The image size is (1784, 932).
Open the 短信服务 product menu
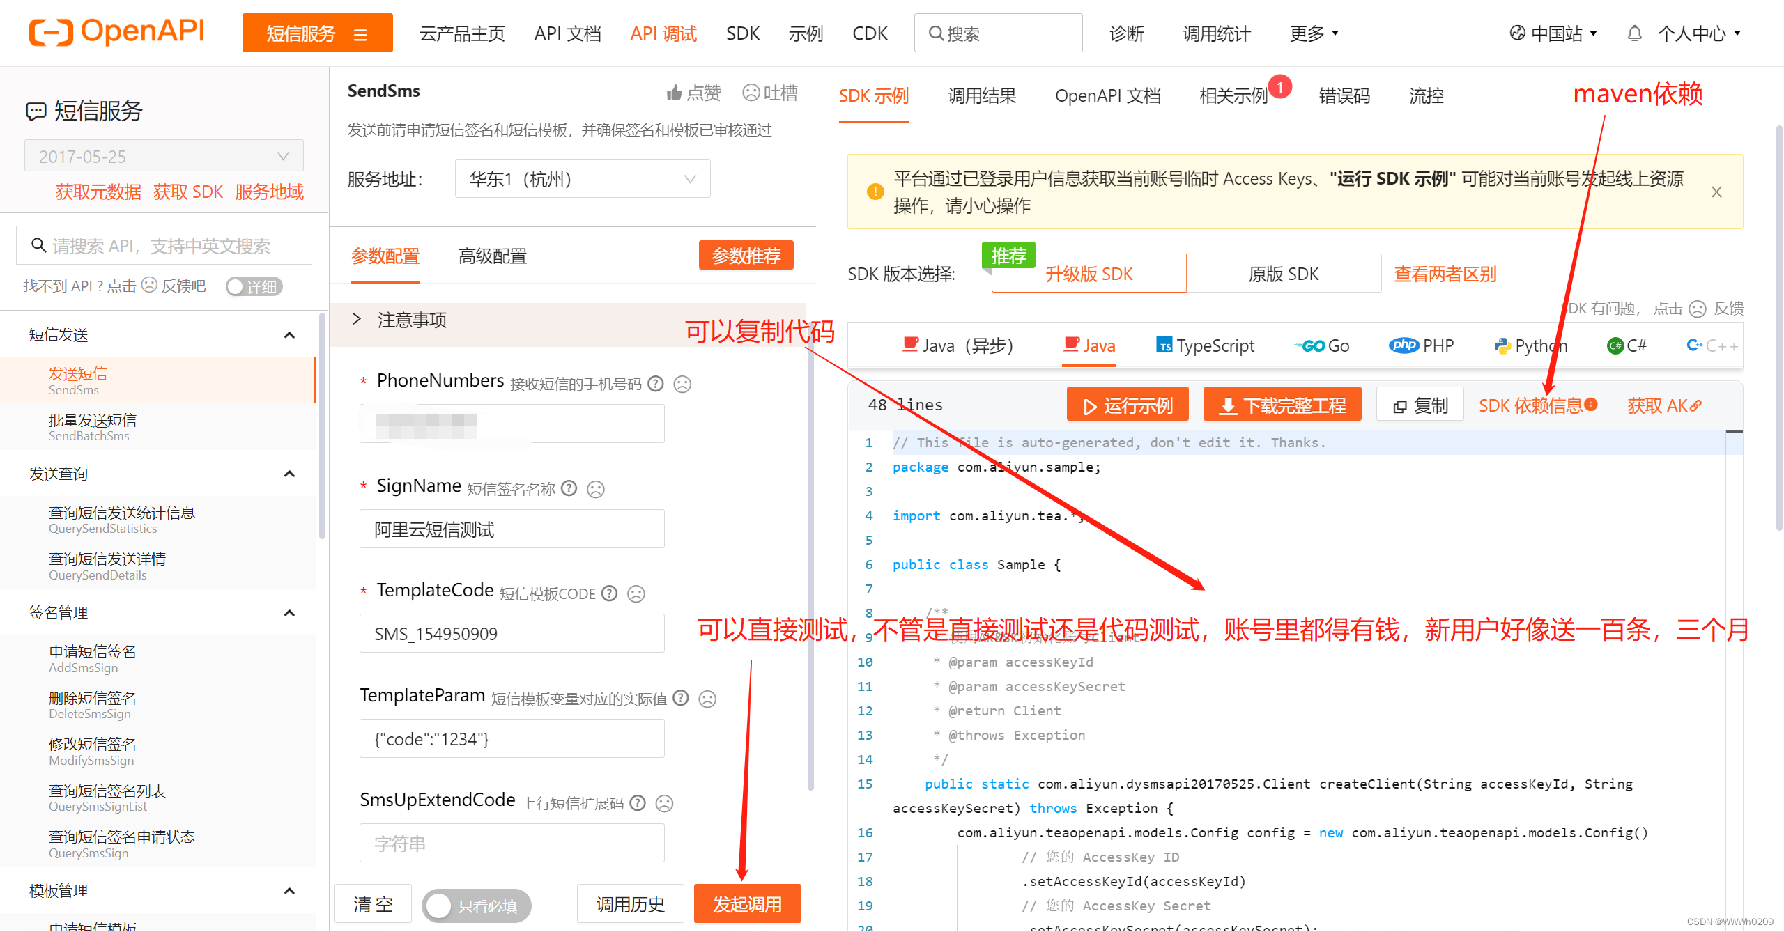(317, 33)
